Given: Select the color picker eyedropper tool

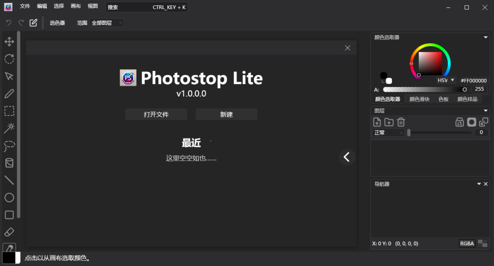Looking at the screenshot, I should tap(9, 247).
